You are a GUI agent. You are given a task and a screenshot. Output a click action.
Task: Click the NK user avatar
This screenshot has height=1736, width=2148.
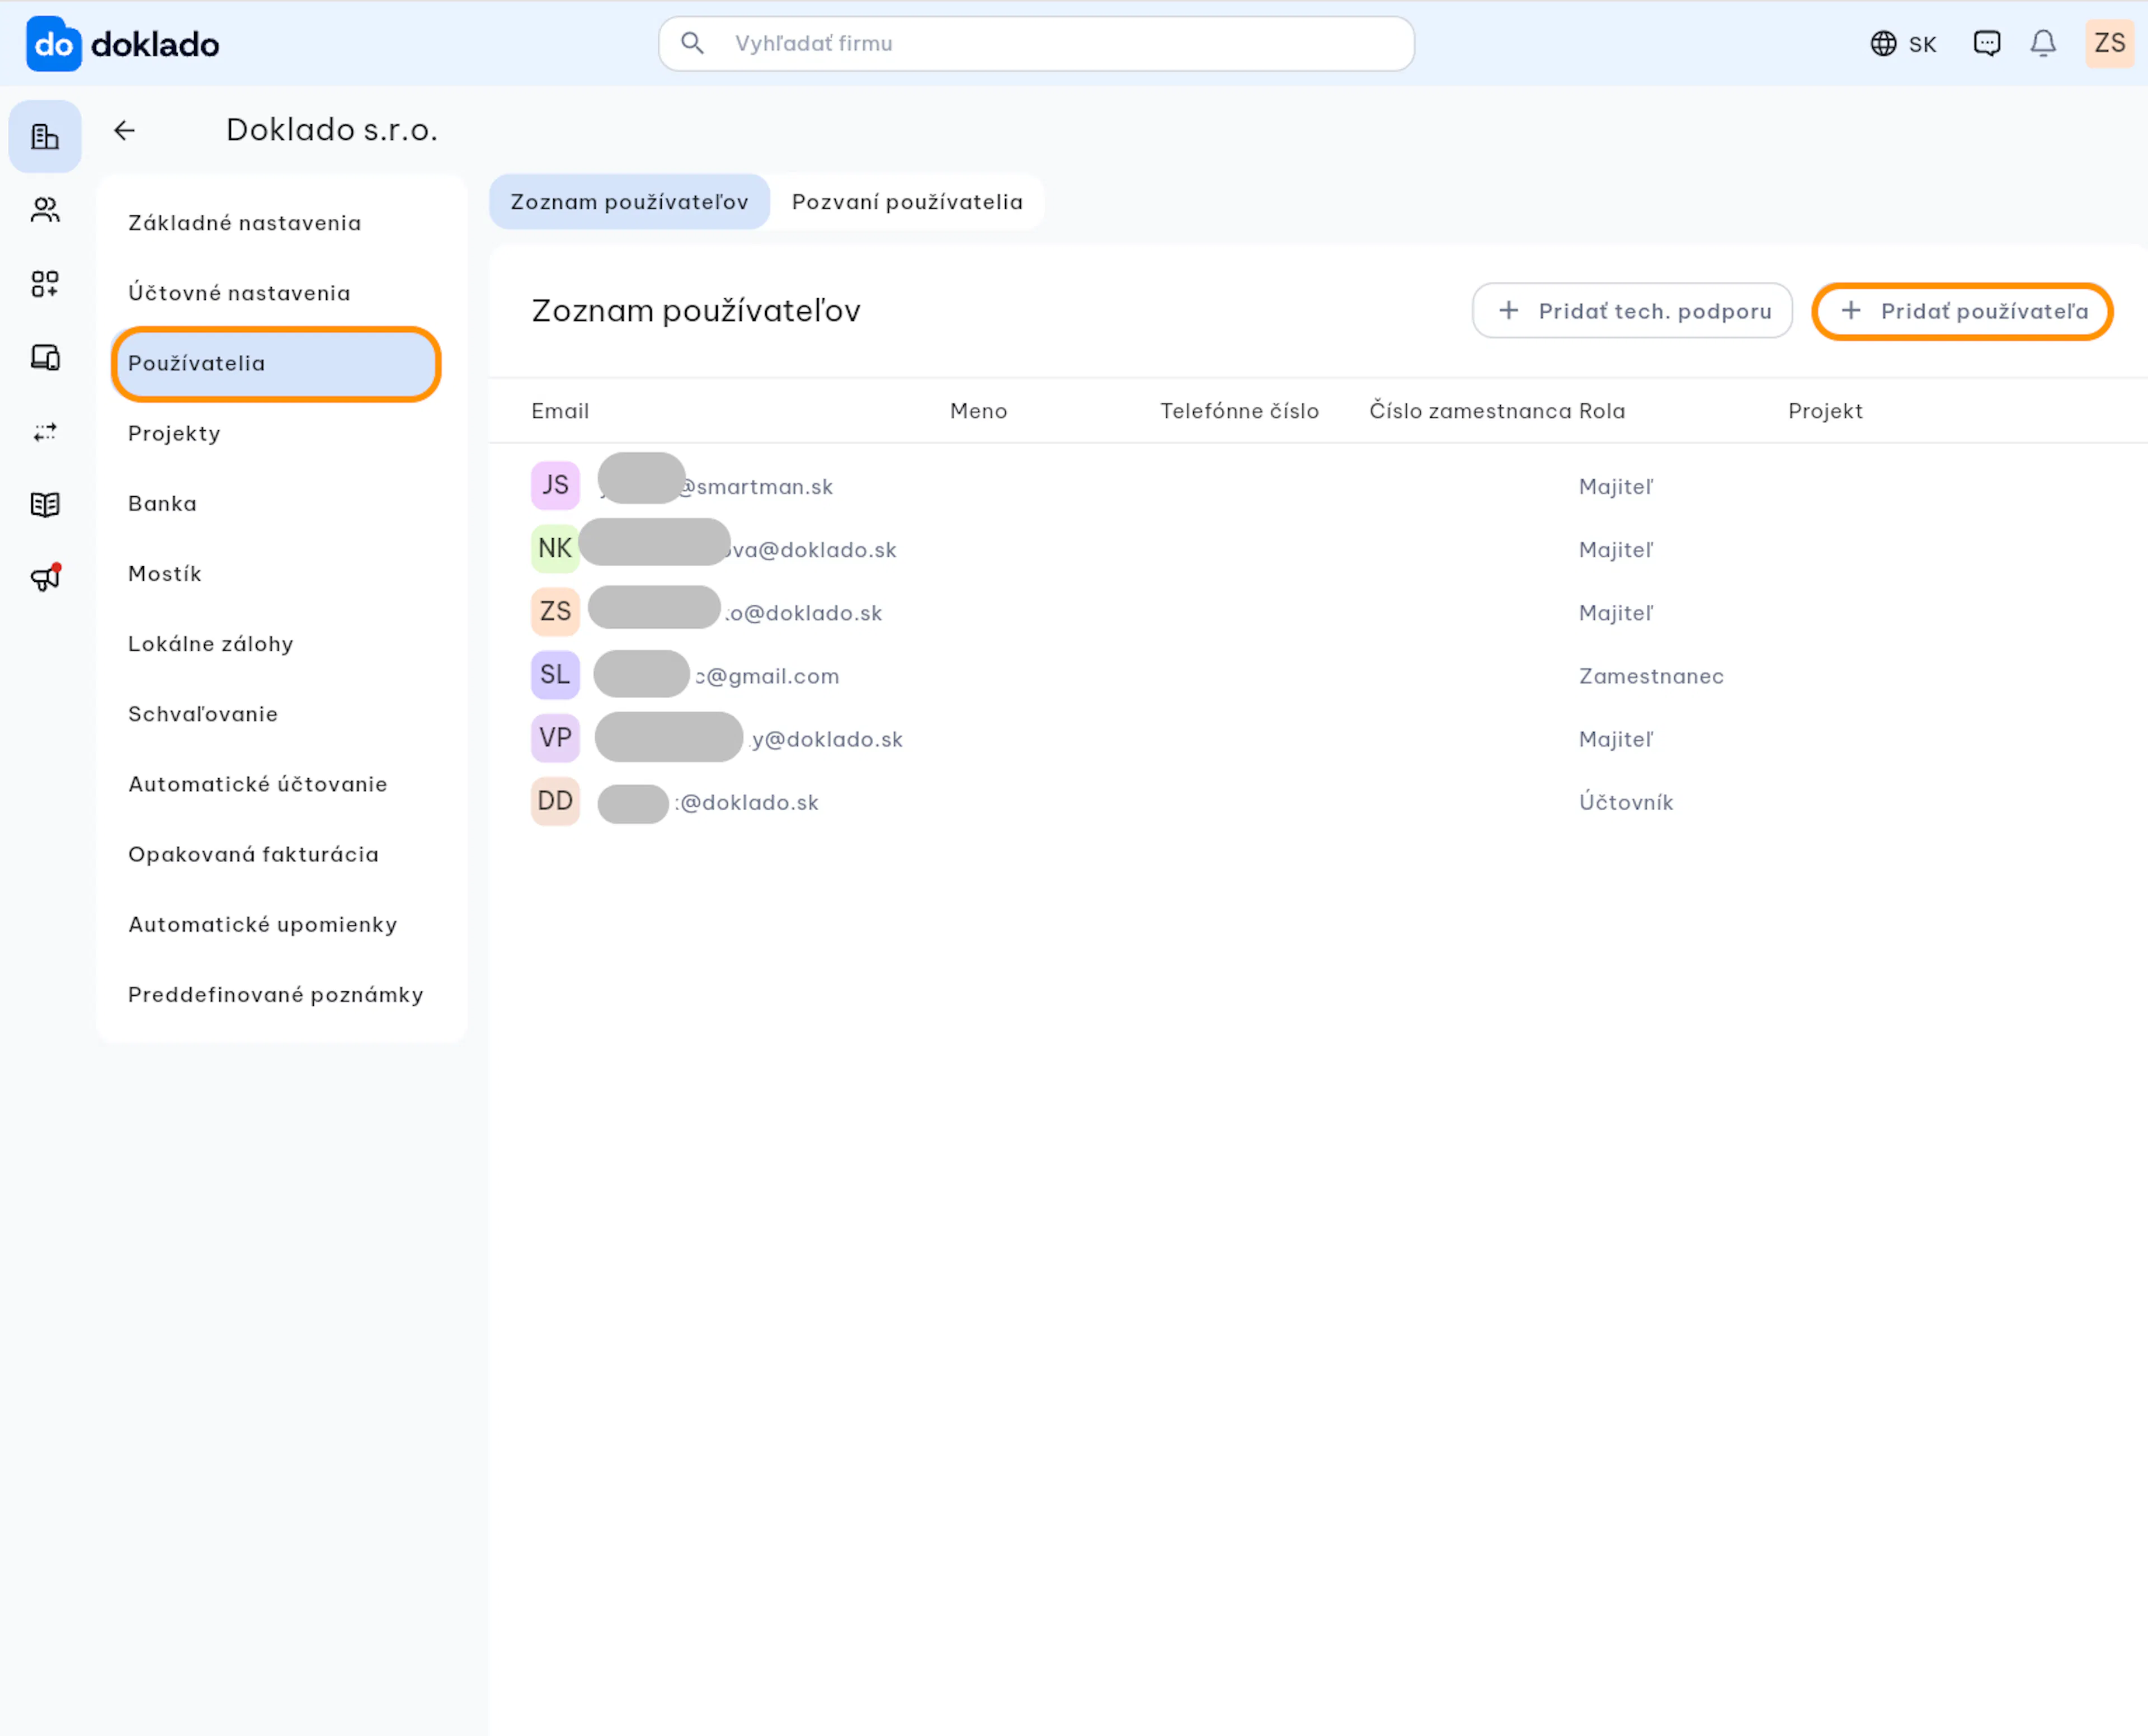555,549
